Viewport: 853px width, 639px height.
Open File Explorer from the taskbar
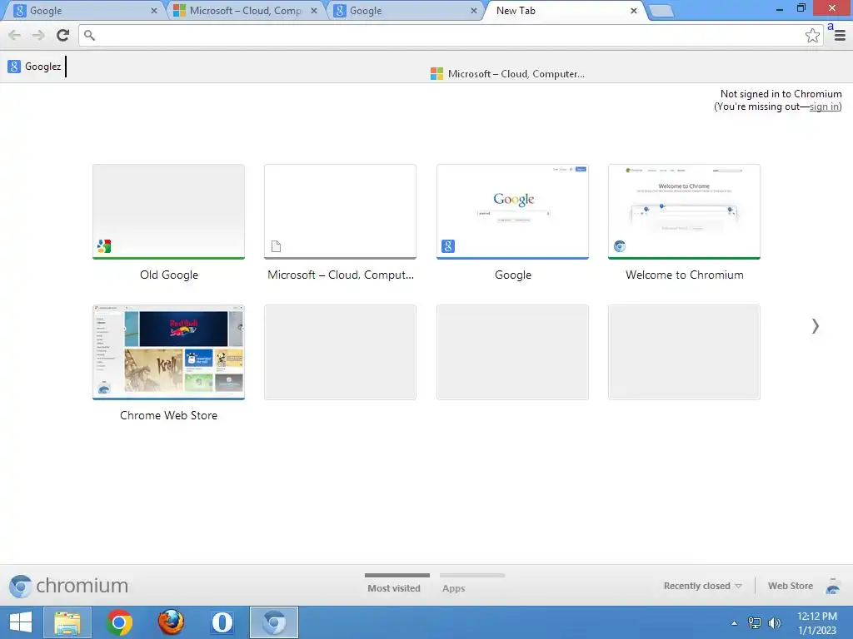click(x=67, y=622)
